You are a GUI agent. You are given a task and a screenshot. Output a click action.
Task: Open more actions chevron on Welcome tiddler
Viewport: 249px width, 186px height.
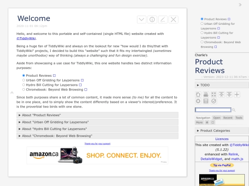142,20
